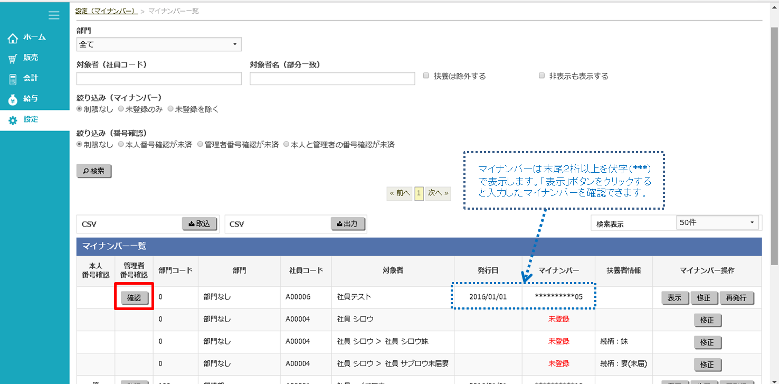This screenshot has width=779, height=384.
Task: Select the 未登録のみ radio button
Action: click(x=121, y=109)
